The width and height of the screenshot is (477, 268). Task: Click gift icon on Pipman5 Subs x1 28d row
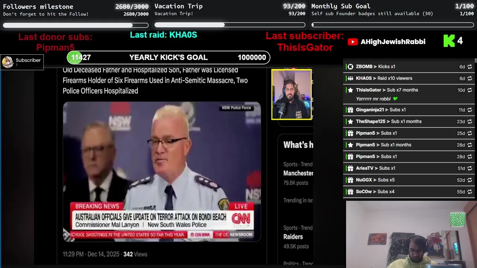(x=350, y=157)
